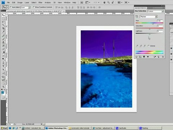Enable the Auto-Select checkbox
The width and height of the screenshot is (173, 130).
pos(11,7)
